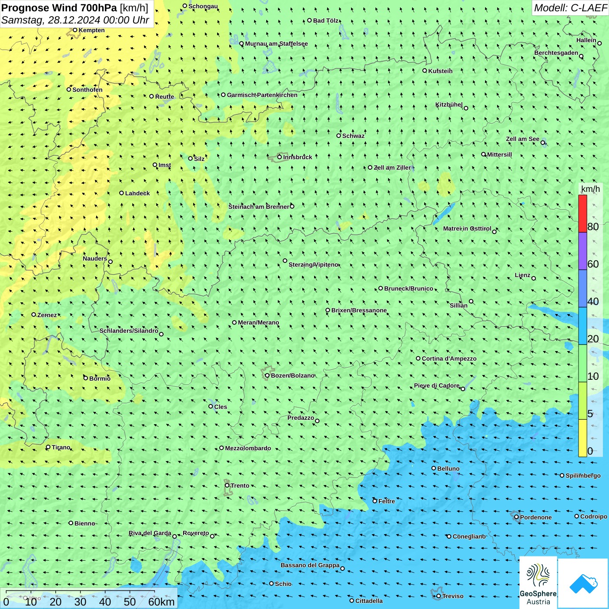
Task: Click the Tirano location marker
Action: [48, 447]
